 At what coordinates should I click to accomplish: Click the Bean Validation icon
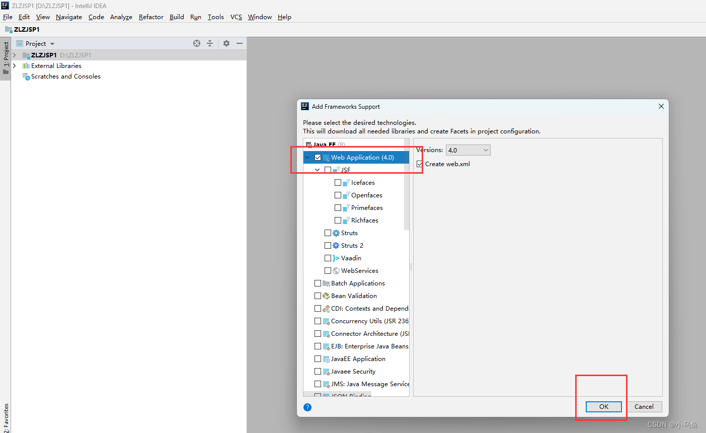tap(326, 296)
